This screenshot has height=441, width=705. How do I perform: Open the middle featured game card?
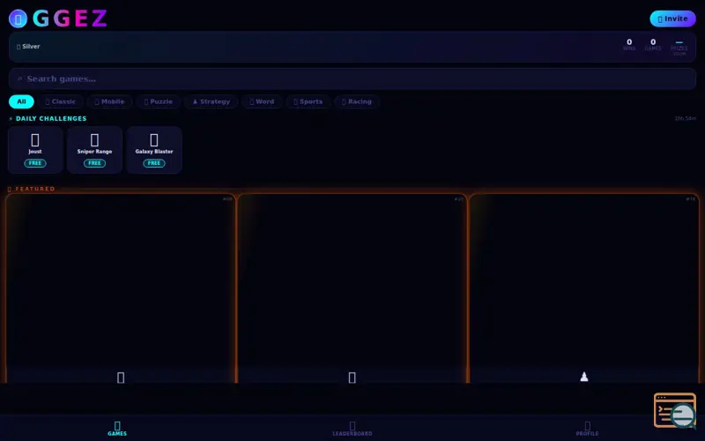pos(352,288)
